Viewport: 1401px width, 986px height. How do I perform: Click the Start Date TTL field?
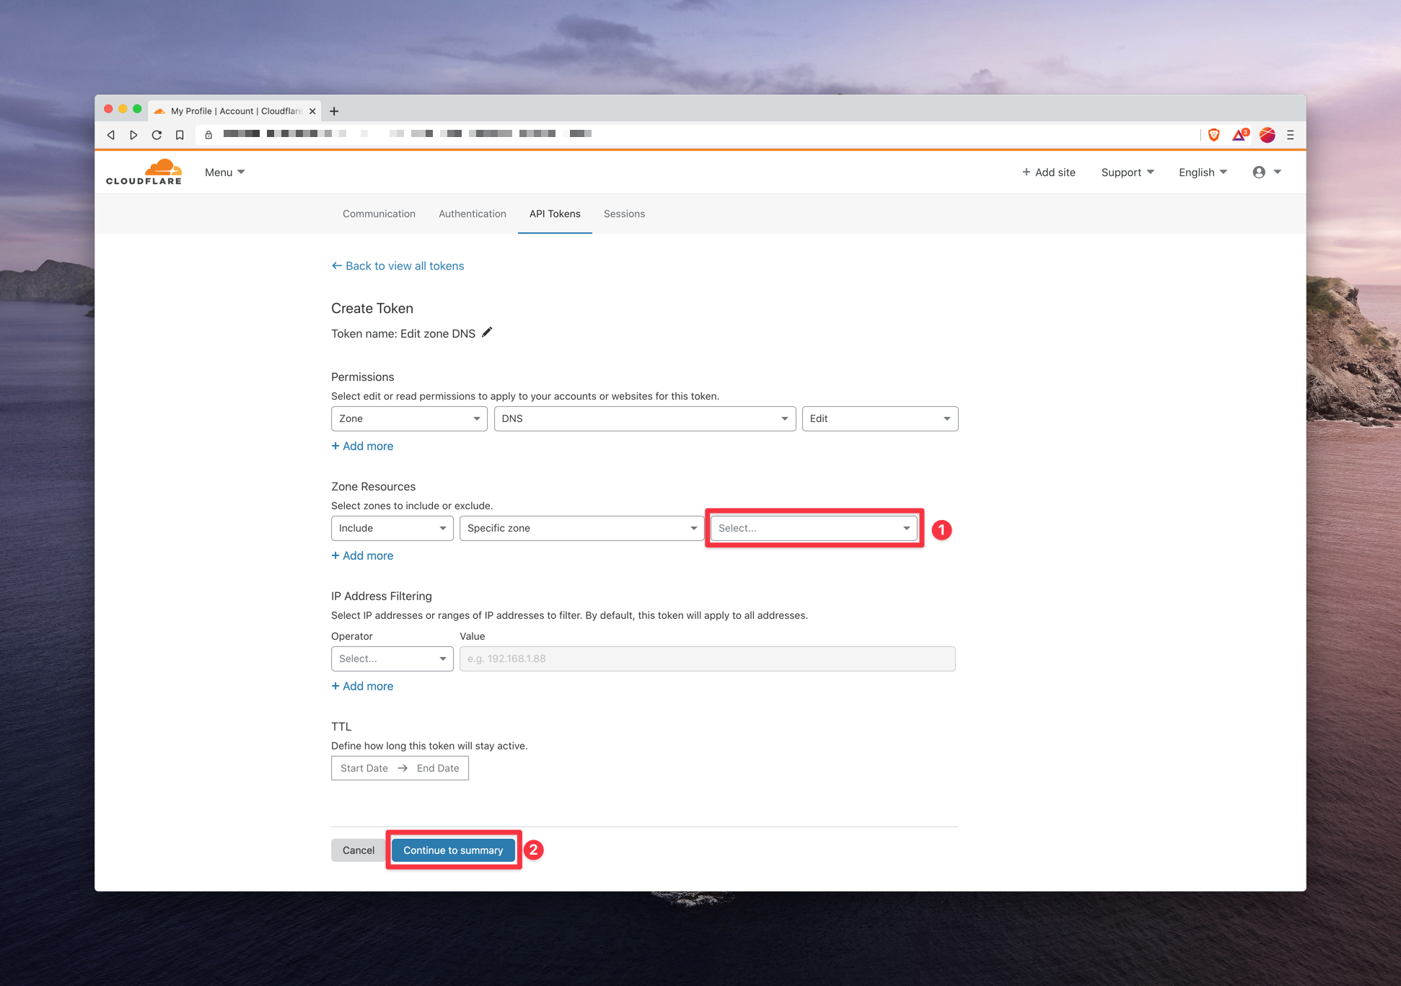(364, 767)
